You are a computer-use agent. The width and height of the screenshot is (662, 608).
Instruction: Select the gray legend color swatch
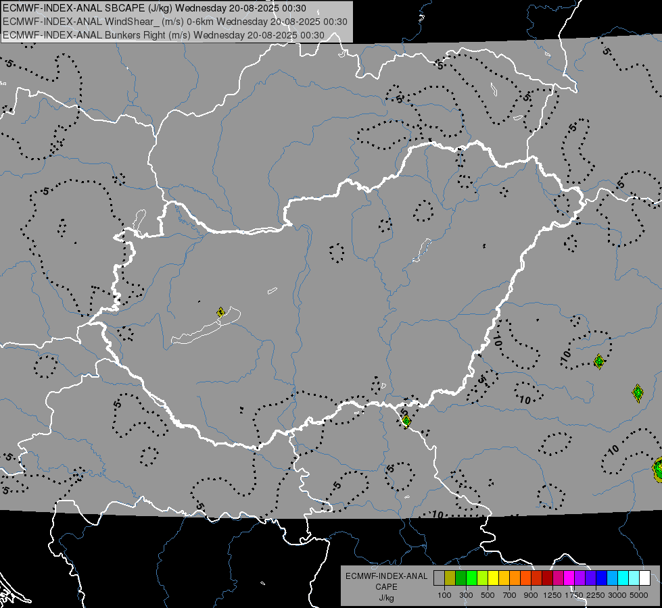pyautogui.click(x=439, y=578)
